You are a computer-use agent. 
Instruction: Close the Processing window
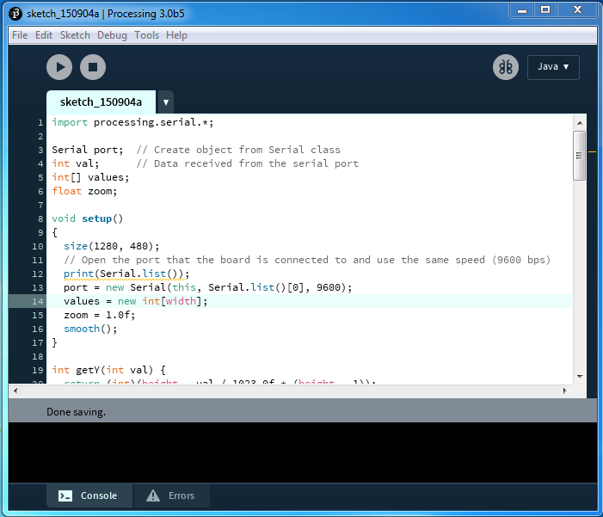(577, 10)
